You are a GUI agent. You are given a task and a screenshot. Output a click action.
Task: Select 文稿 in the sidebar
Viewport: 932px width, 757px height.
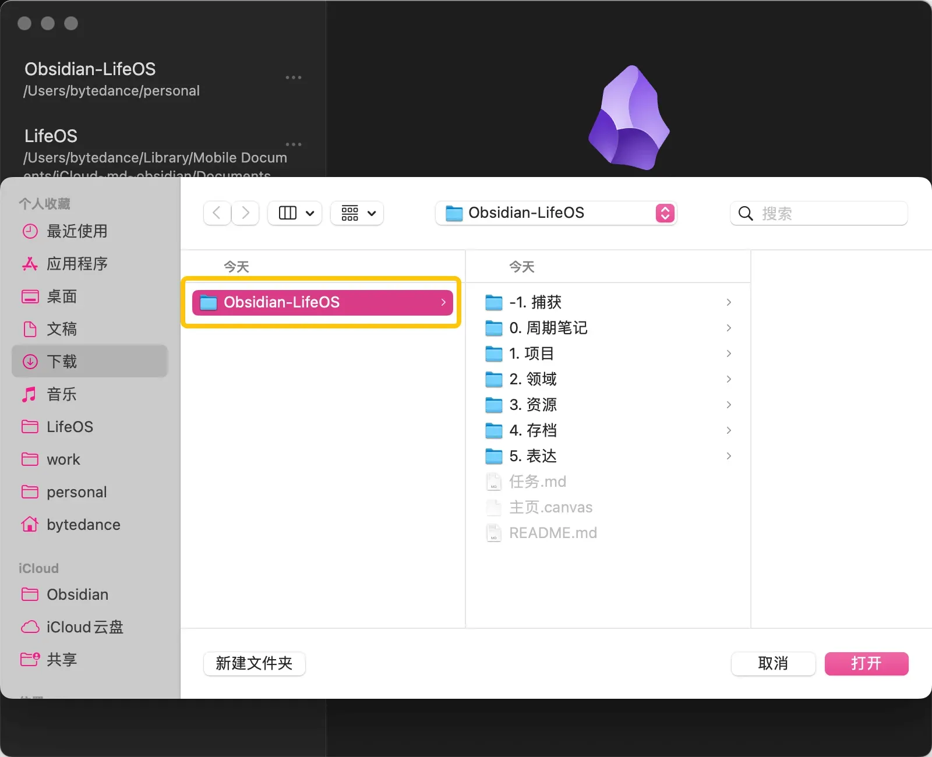coord(61,329)
